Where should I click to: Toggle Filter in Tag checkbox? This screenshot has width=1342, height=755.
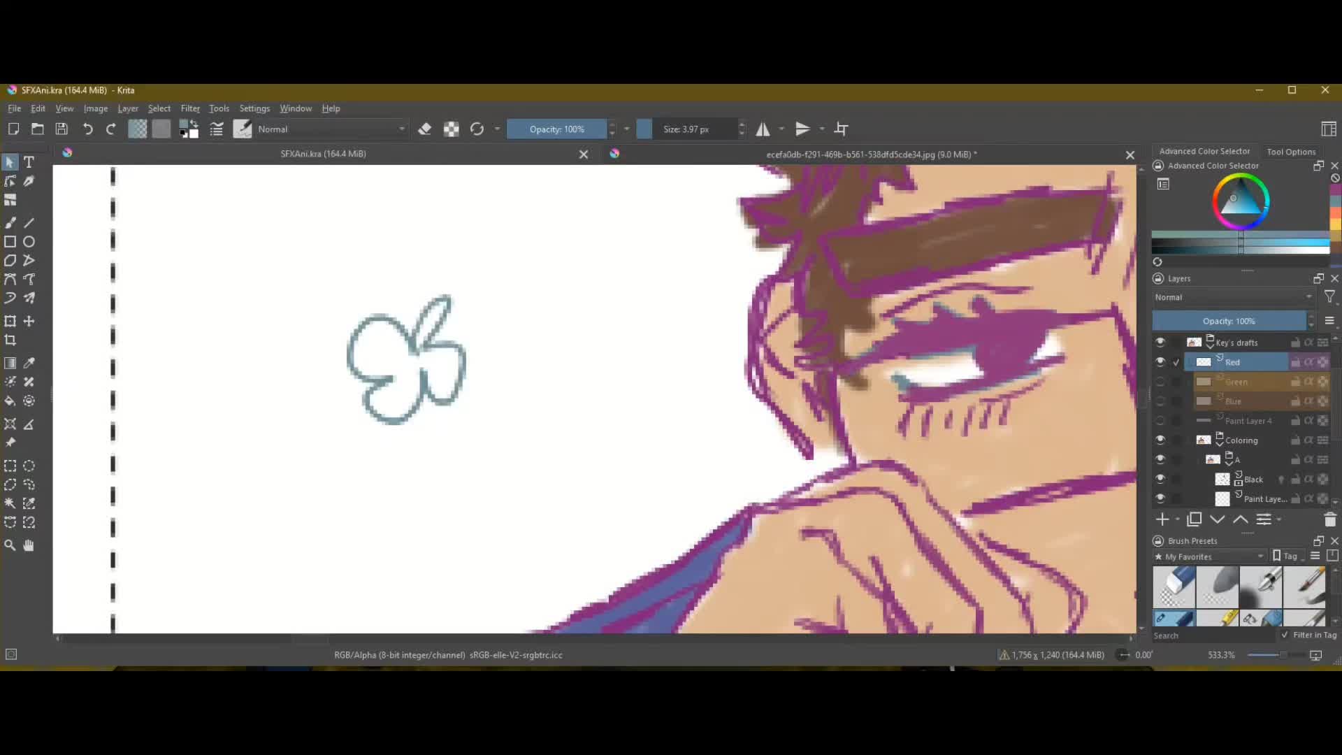click(x=1285, y=635)
